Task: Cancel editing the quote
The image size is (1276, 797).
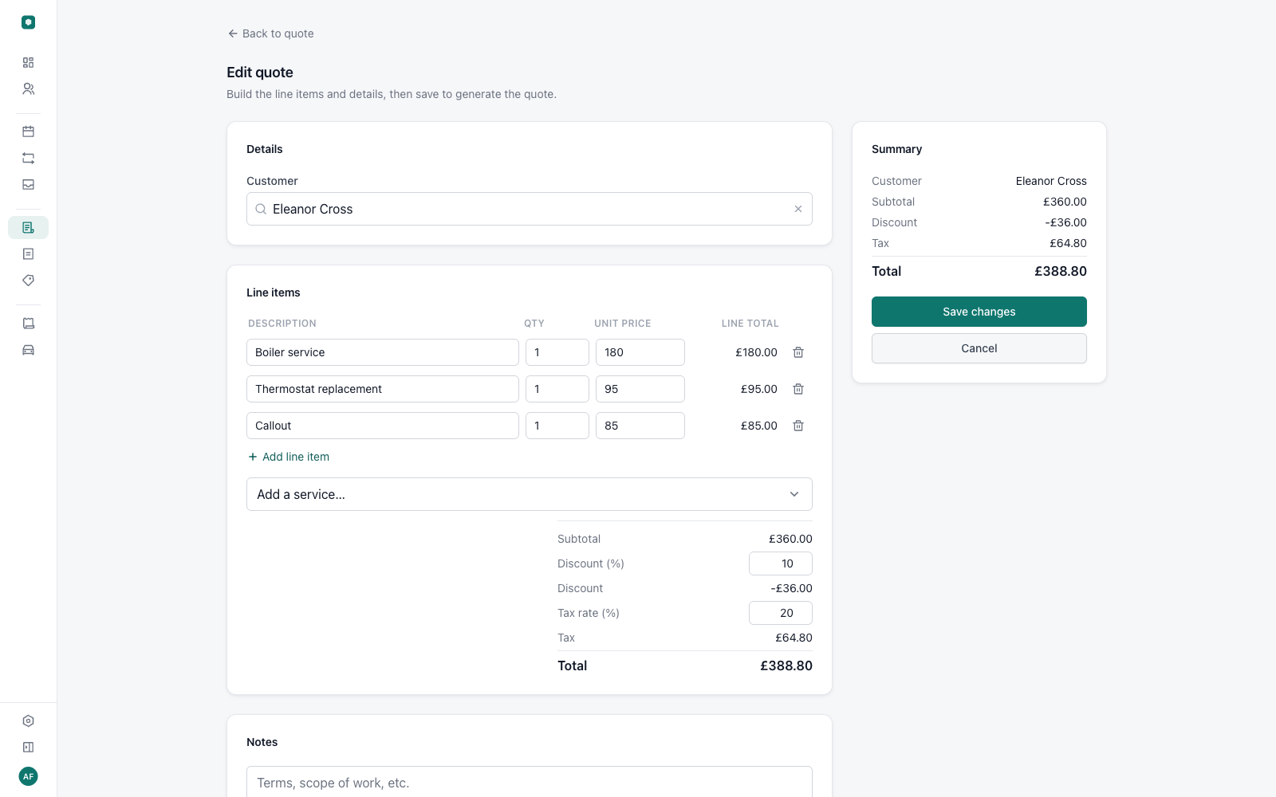Action: 979,348
